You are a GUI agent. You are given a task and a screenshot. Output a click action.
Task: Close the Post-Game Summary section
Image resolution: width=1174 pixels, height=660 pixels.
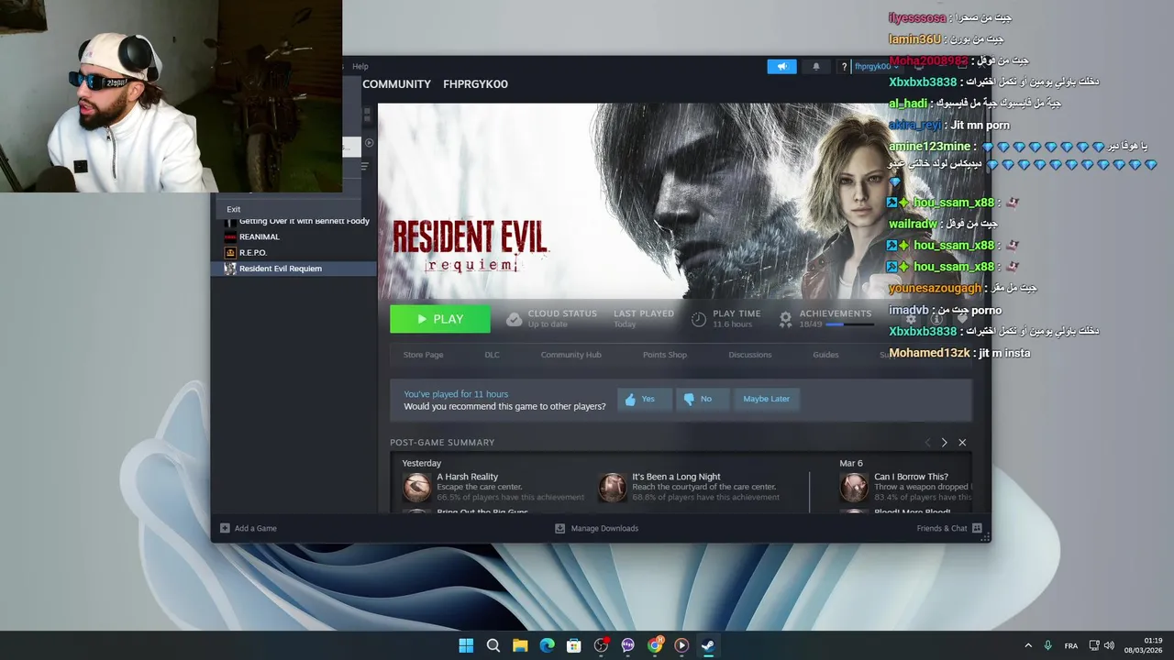coord(962,443)
